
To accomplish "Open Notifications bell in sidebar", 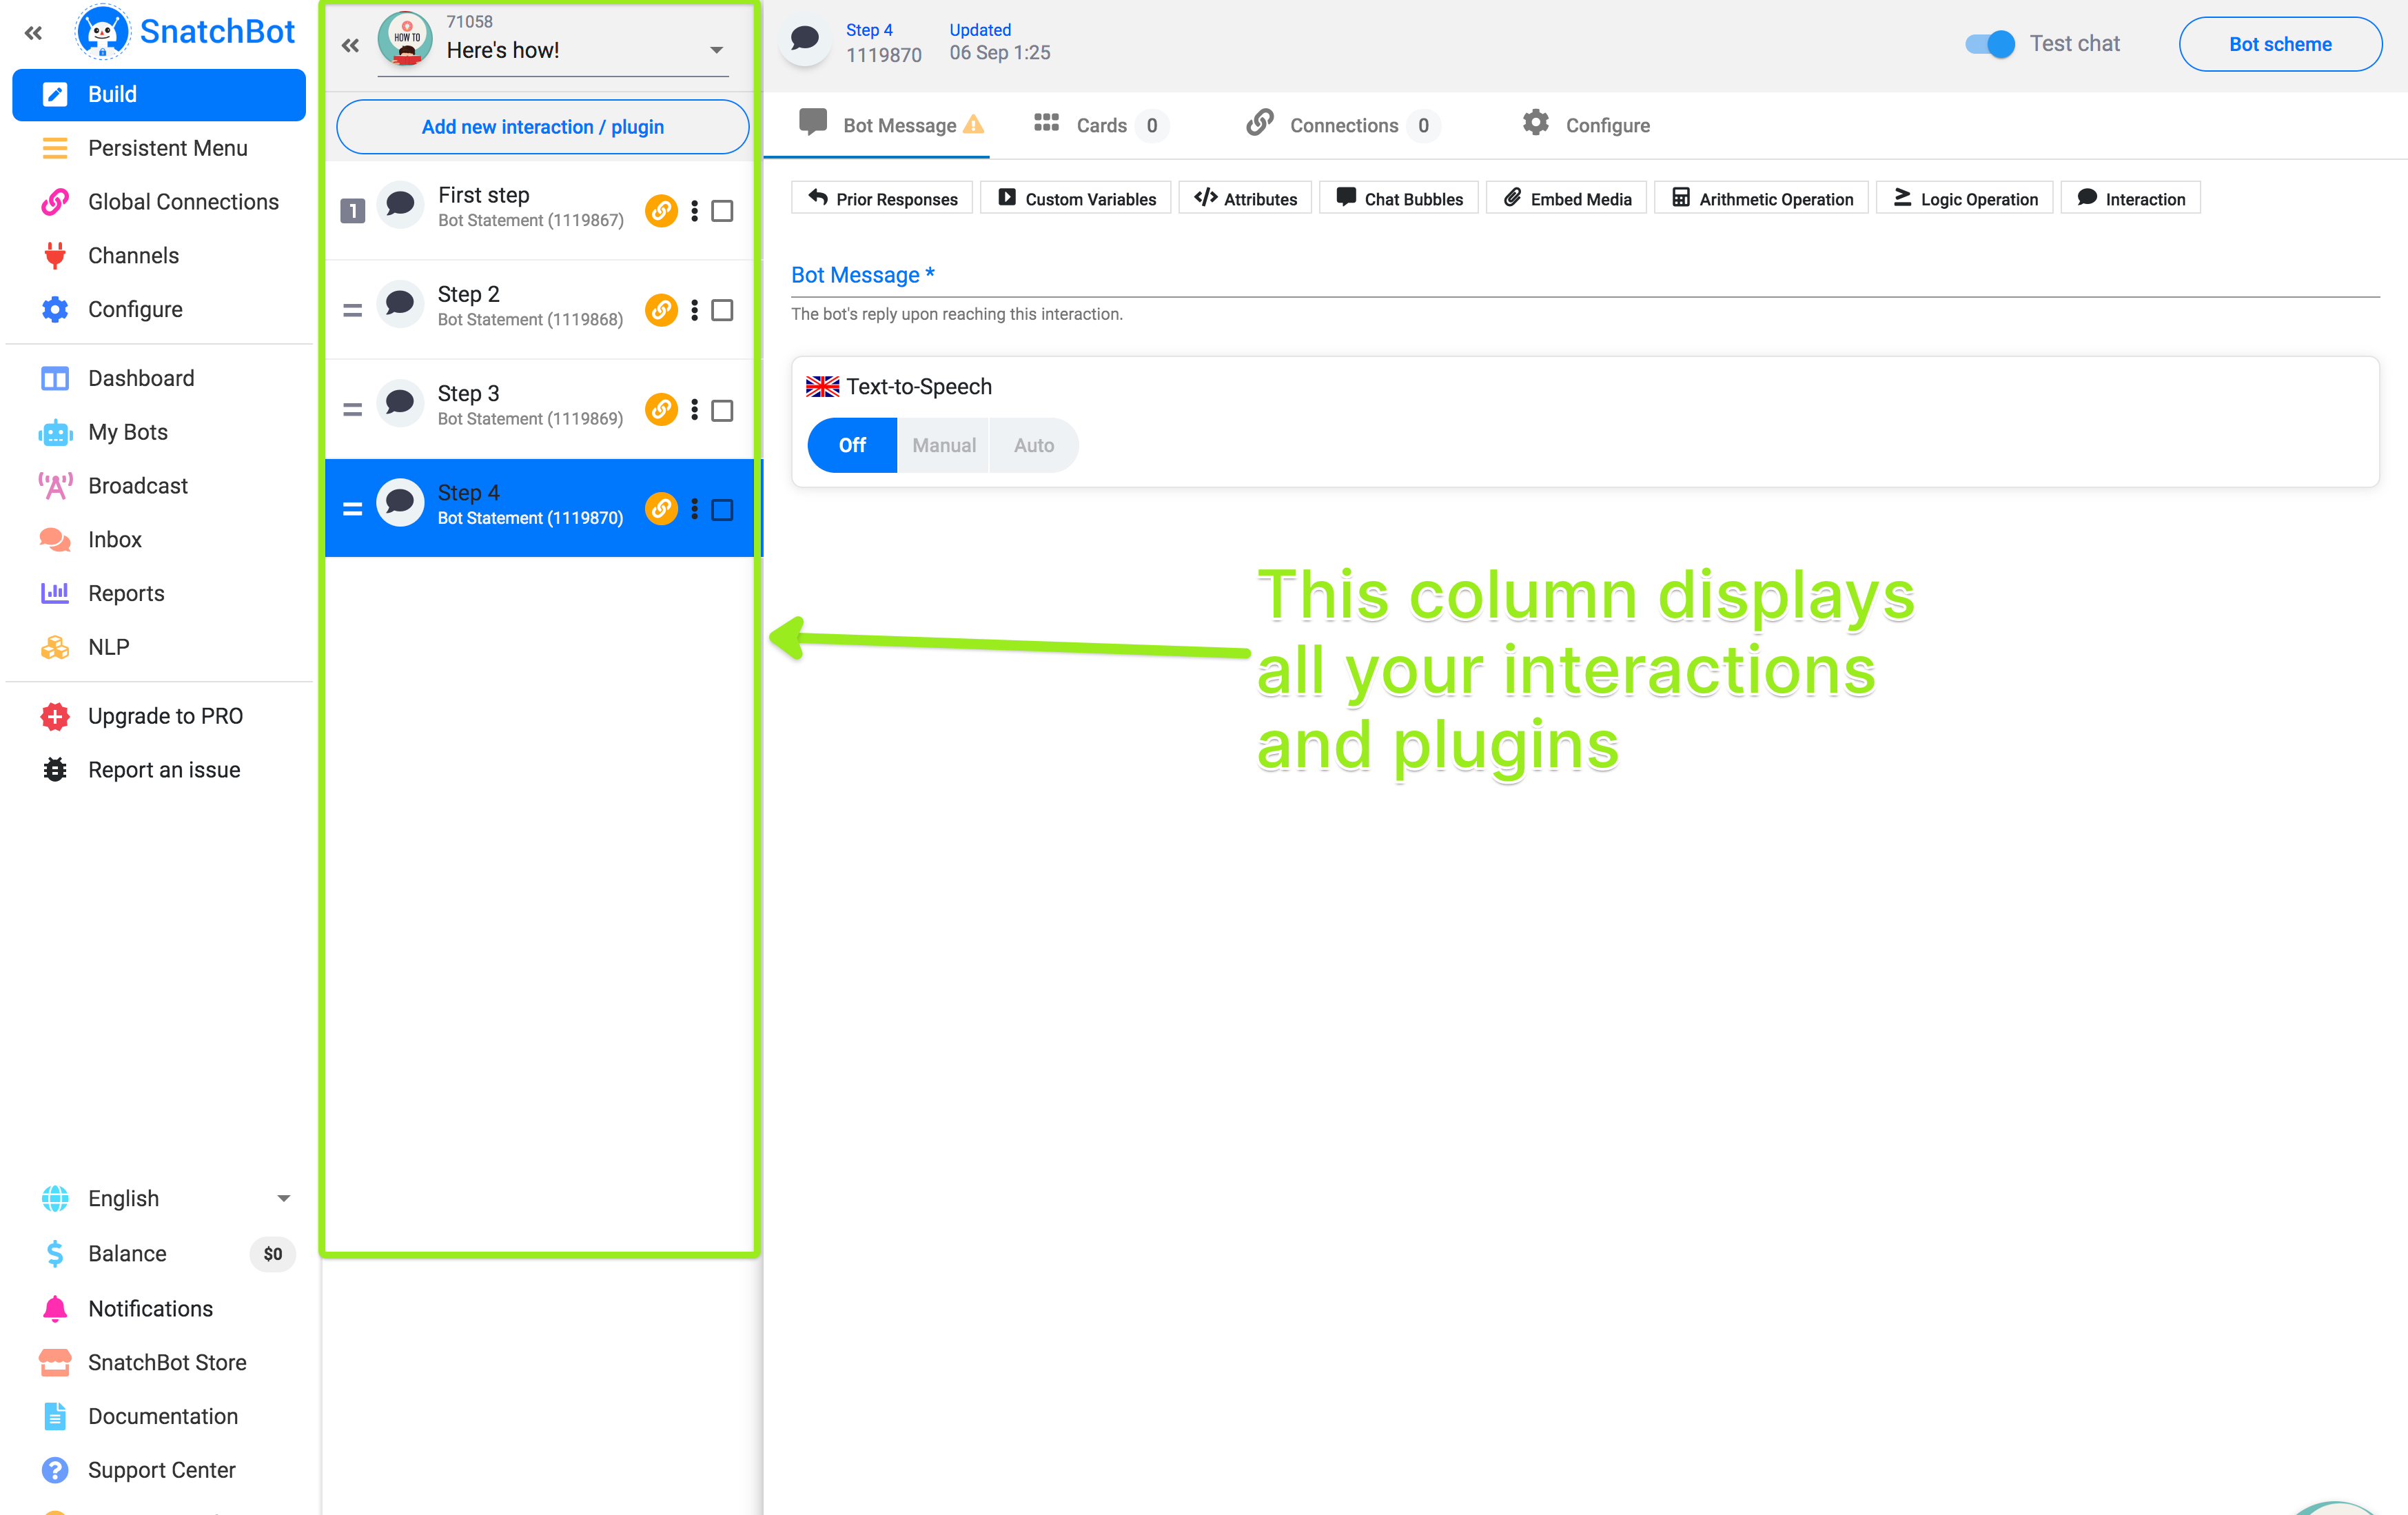I will (55, 1309).
